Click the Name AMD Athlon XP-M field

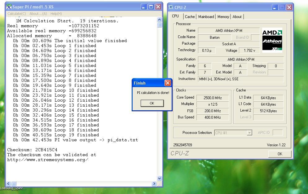(229, 31)
